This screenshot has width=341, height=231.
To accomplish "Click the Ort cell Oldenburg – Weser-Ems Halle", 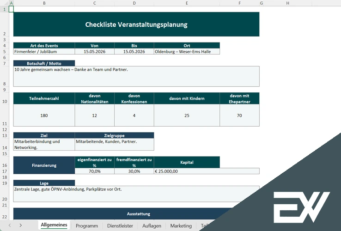I will (187, 51).
